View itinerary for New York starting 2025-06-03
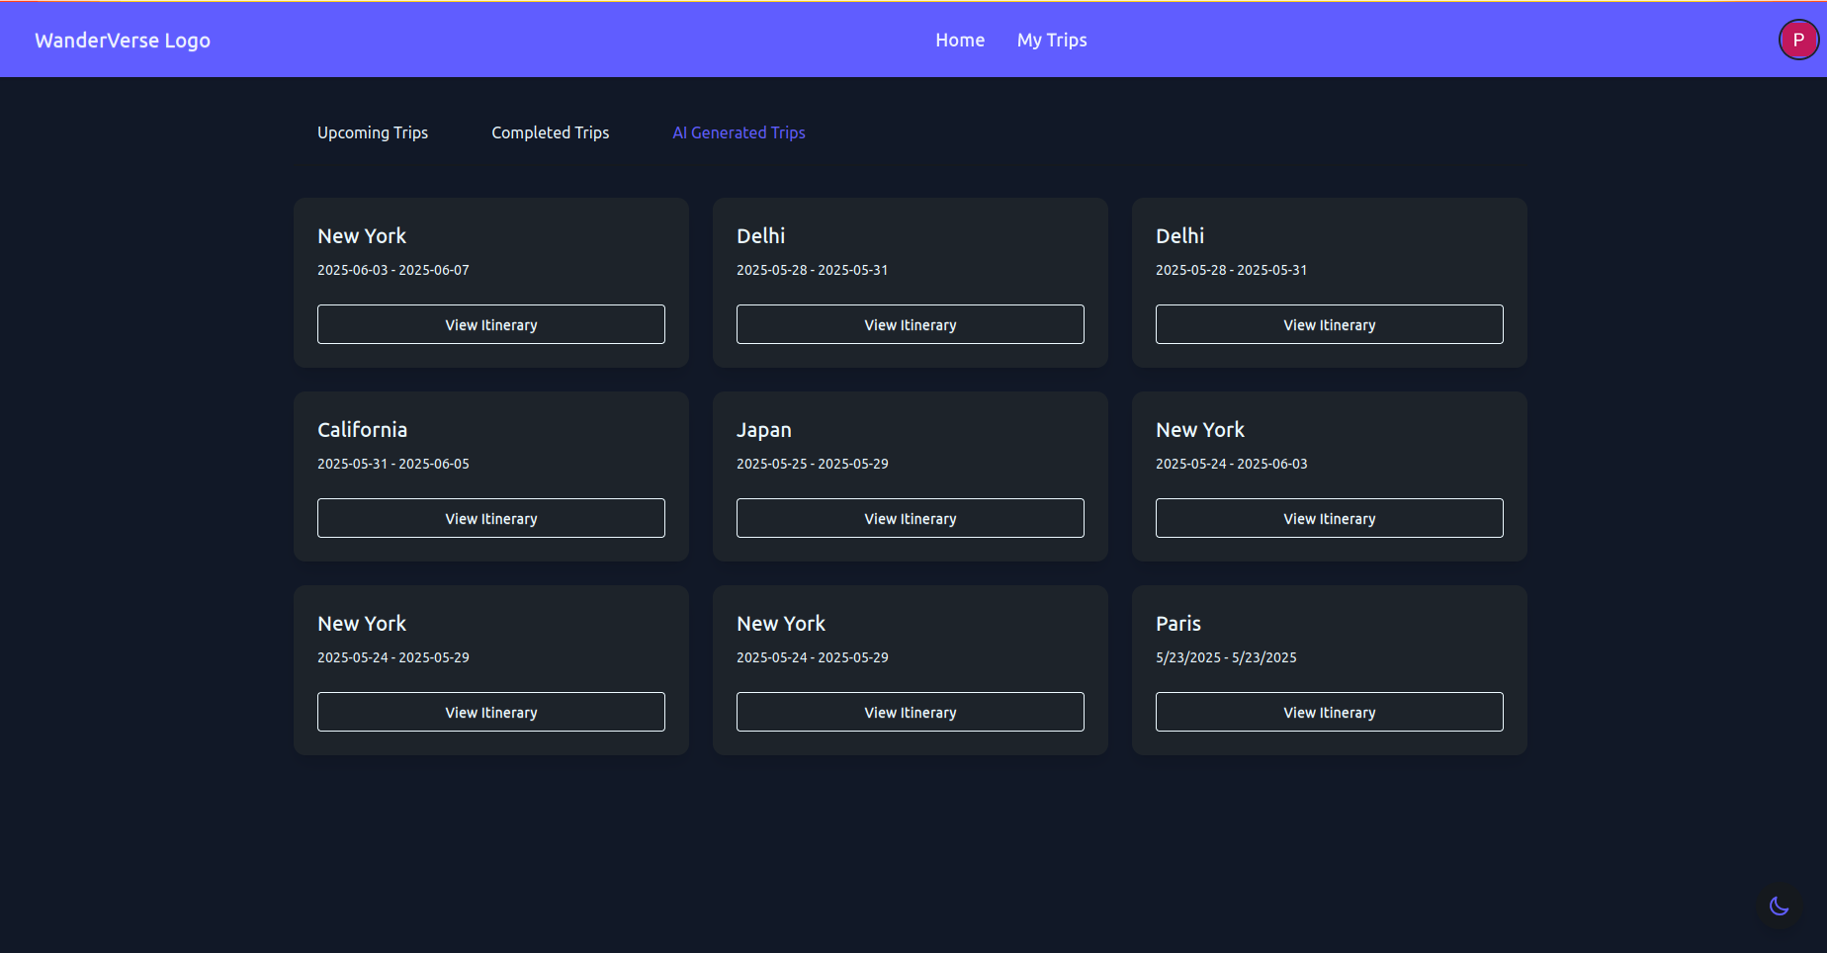This screenshot has height=953, width=1827. tap(490, 324)
